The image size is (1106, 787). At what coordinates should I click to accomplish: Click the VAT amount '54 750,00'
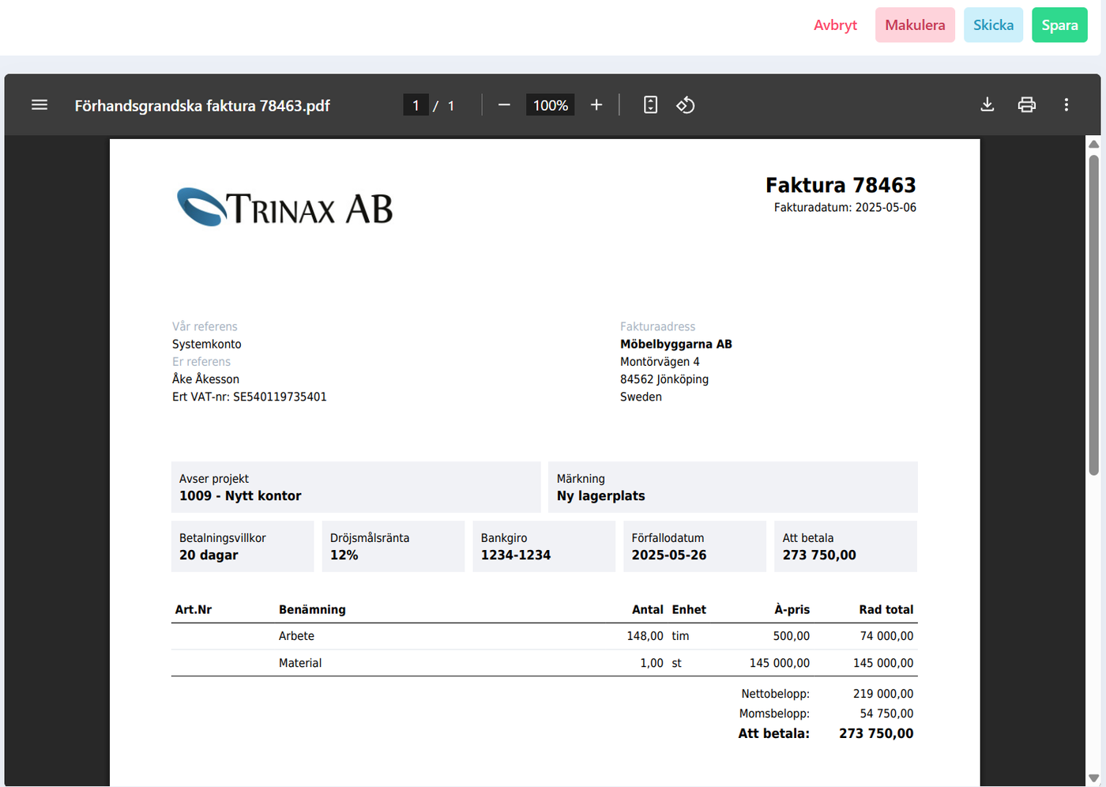[886, 714]
